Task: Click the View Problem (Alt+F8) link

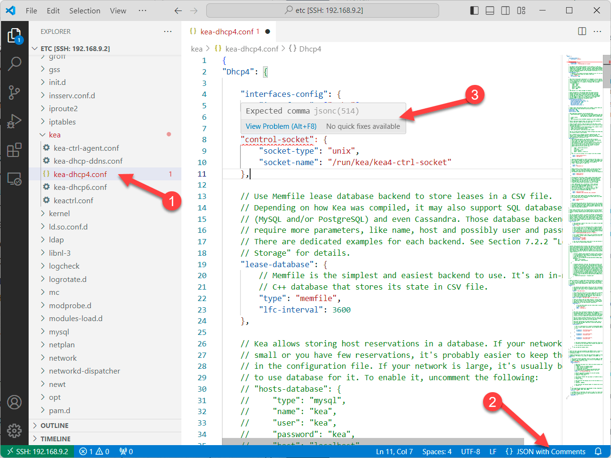Action: (281, 126)
